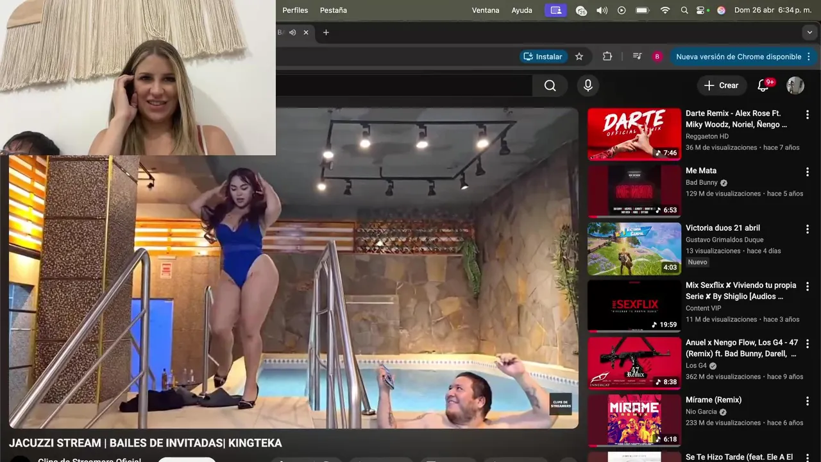821x462 pixels.
Task: Open the Anuel x Nengo Flow title
Action: (x=742, y=348)
